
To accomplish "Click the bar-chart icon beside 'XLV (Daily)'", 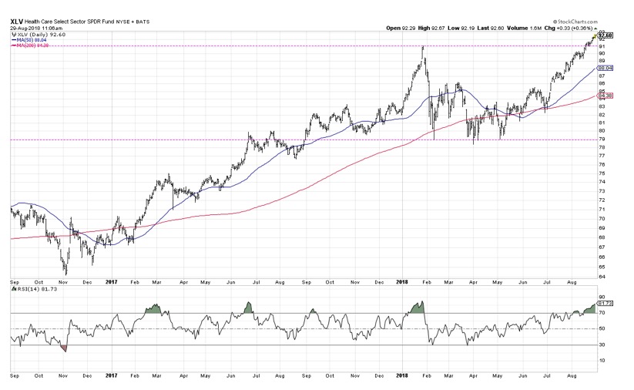I will [x=13, y=35].
